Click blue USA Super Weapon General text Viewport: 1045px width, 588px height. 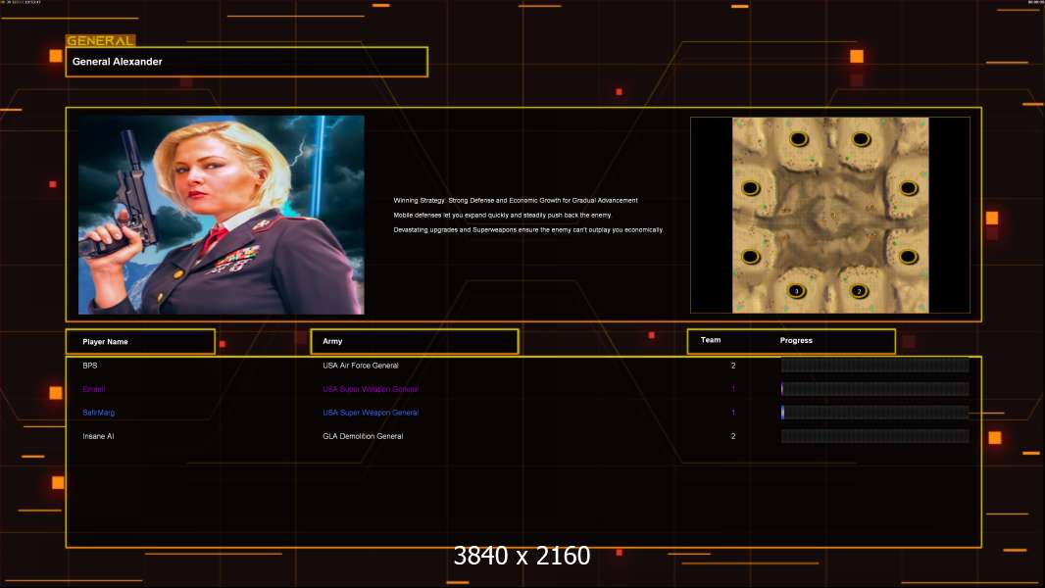click(x=371, y=413)
